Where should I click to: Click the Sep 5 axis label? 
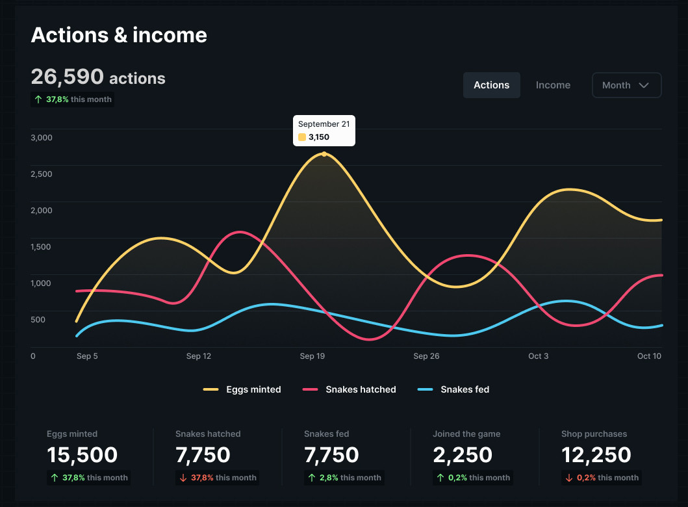tap(87, 356)
